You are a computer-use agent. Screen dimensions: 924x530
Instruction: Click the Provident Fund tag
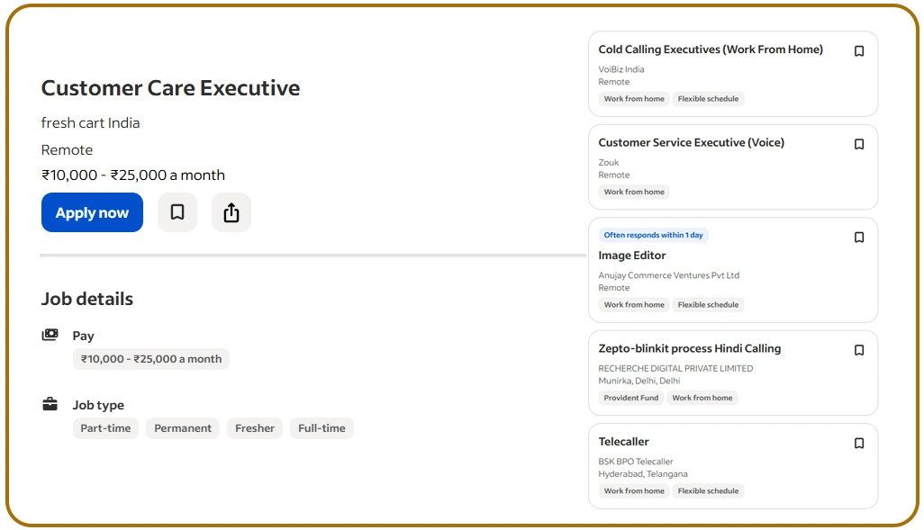click(631, 398)
